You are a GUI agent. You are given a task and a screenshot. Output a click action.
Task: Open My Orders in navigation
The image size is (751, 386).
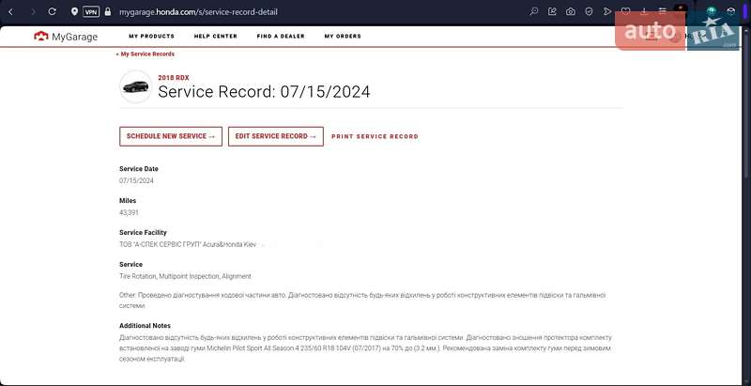point(343,37)
